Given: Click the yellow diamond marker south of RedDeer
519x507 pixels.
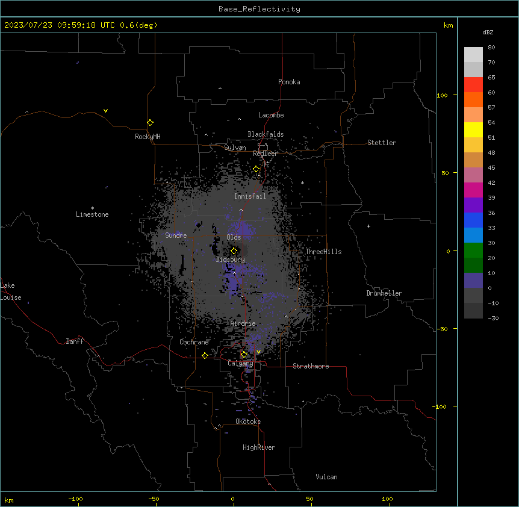Looking at the screenshot, I should point(256,169).
